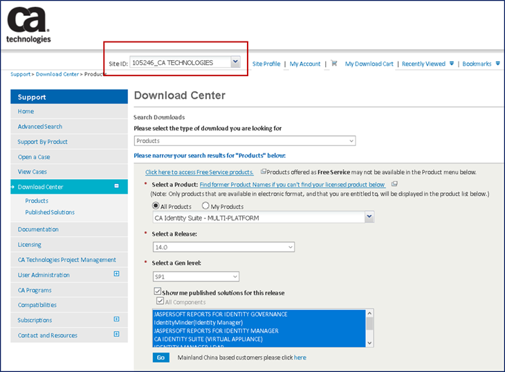Toggle the All Components checkbox
The height and width of the screenshot is (372, 505).
coord(160,301)
